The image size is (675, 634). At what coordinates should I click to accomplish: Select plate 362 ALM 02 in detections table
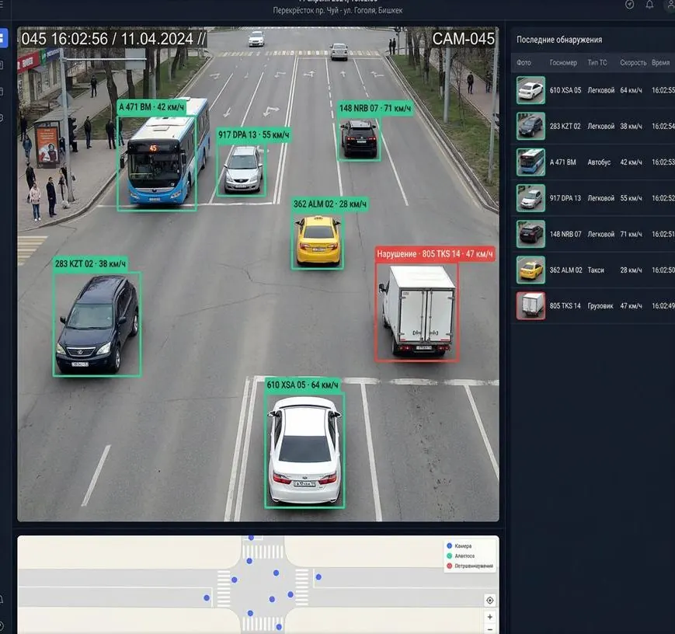[565, 270]
